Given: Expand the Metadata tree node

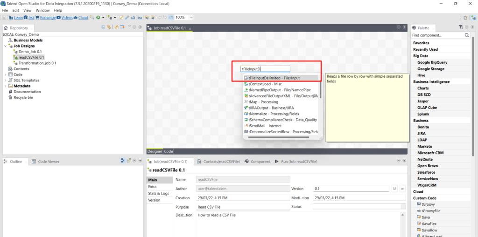Looking at the screenshot, I should (x=5, y=86).
